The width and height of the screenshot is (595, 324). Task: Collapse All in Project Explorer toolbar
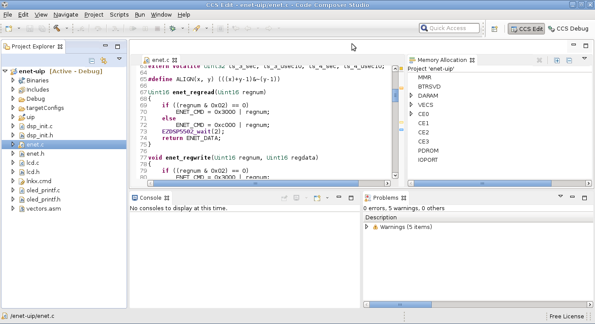(91, 61)
